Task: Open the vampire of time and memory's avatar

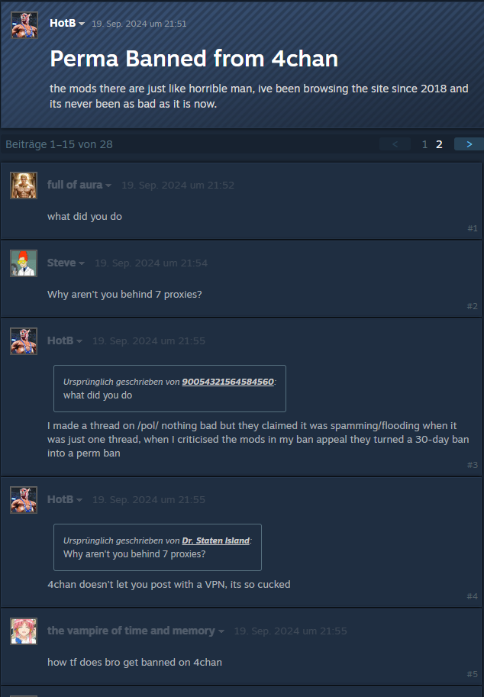Action: point(24,631)
